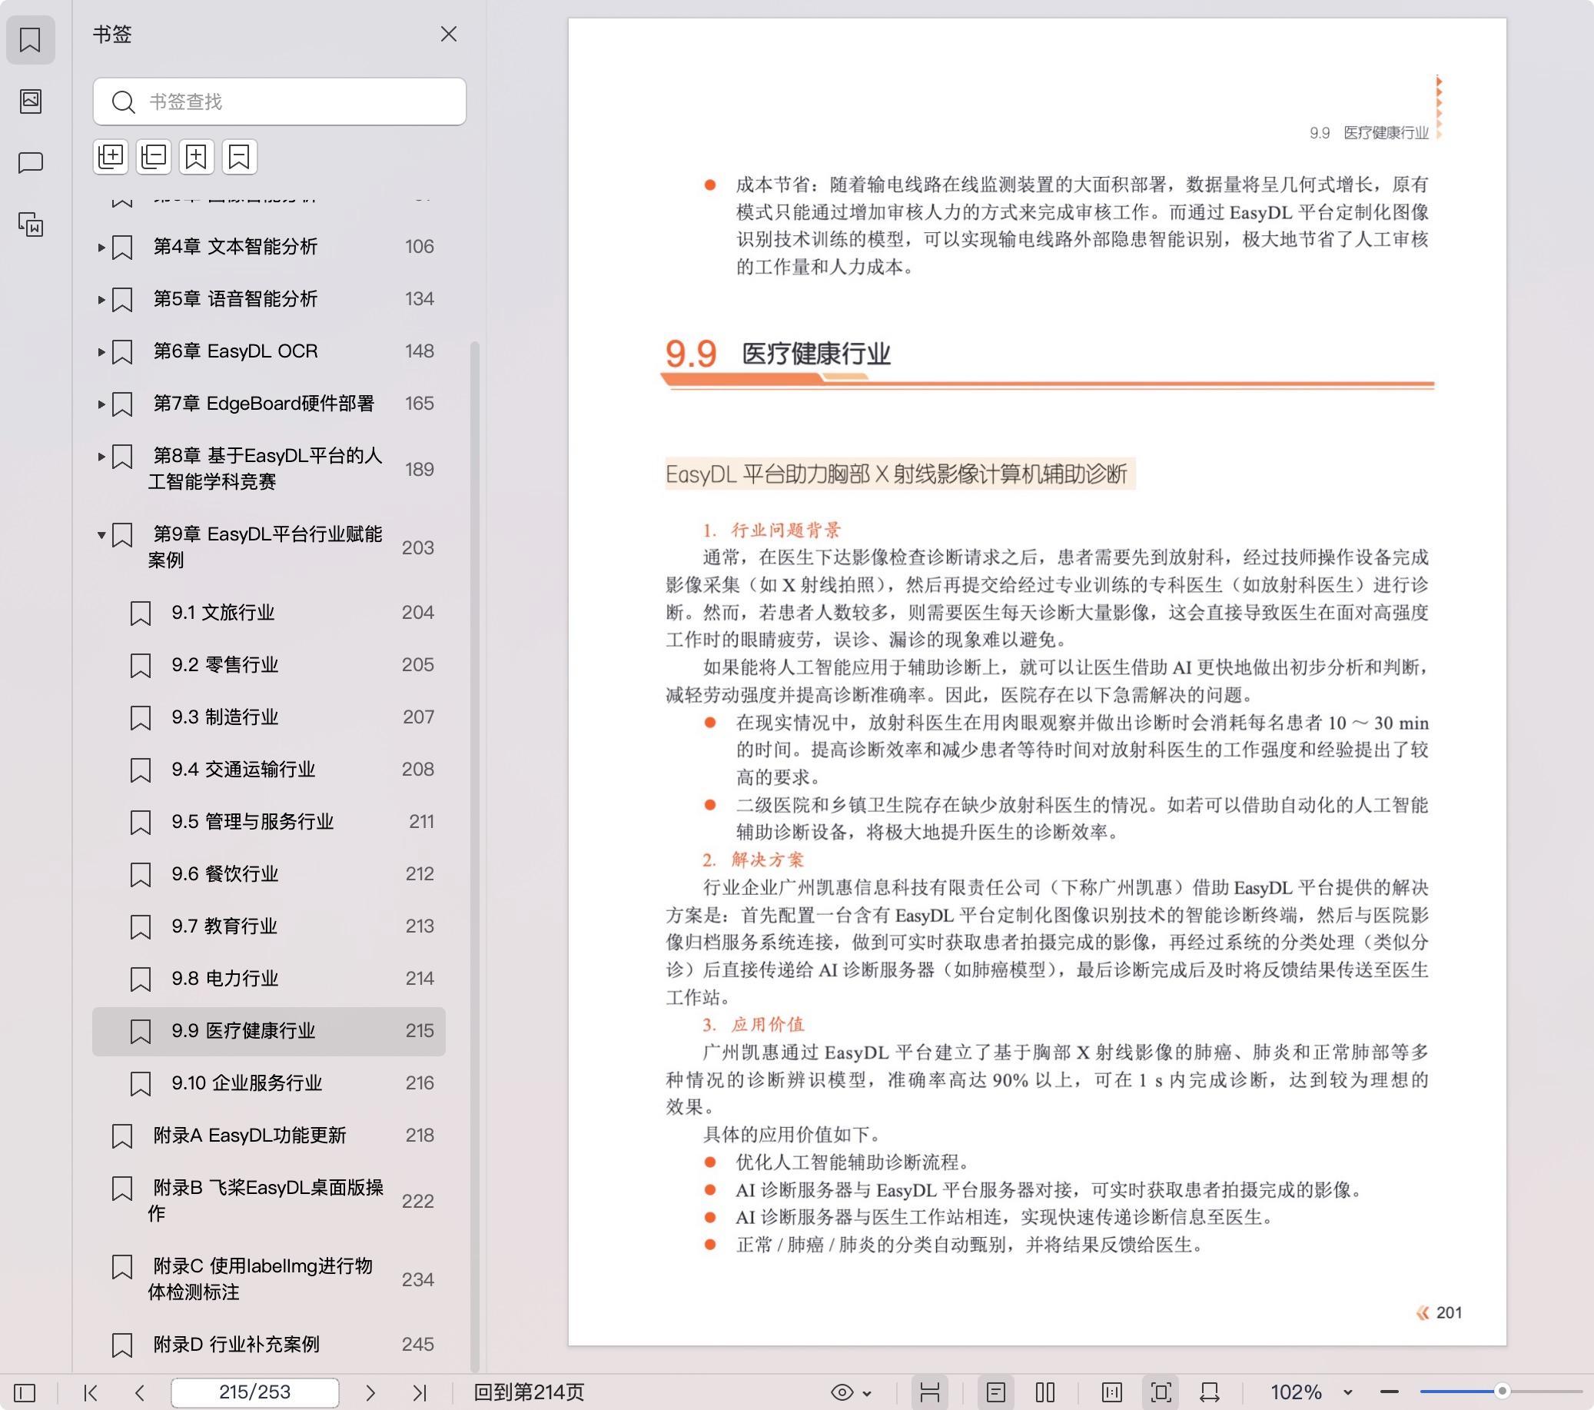The height and width of the screenshot is (1410, 1594).
Task: Click bookmark icon beside 附录A EasyDL功能更新
Action: pos(122,1136)
